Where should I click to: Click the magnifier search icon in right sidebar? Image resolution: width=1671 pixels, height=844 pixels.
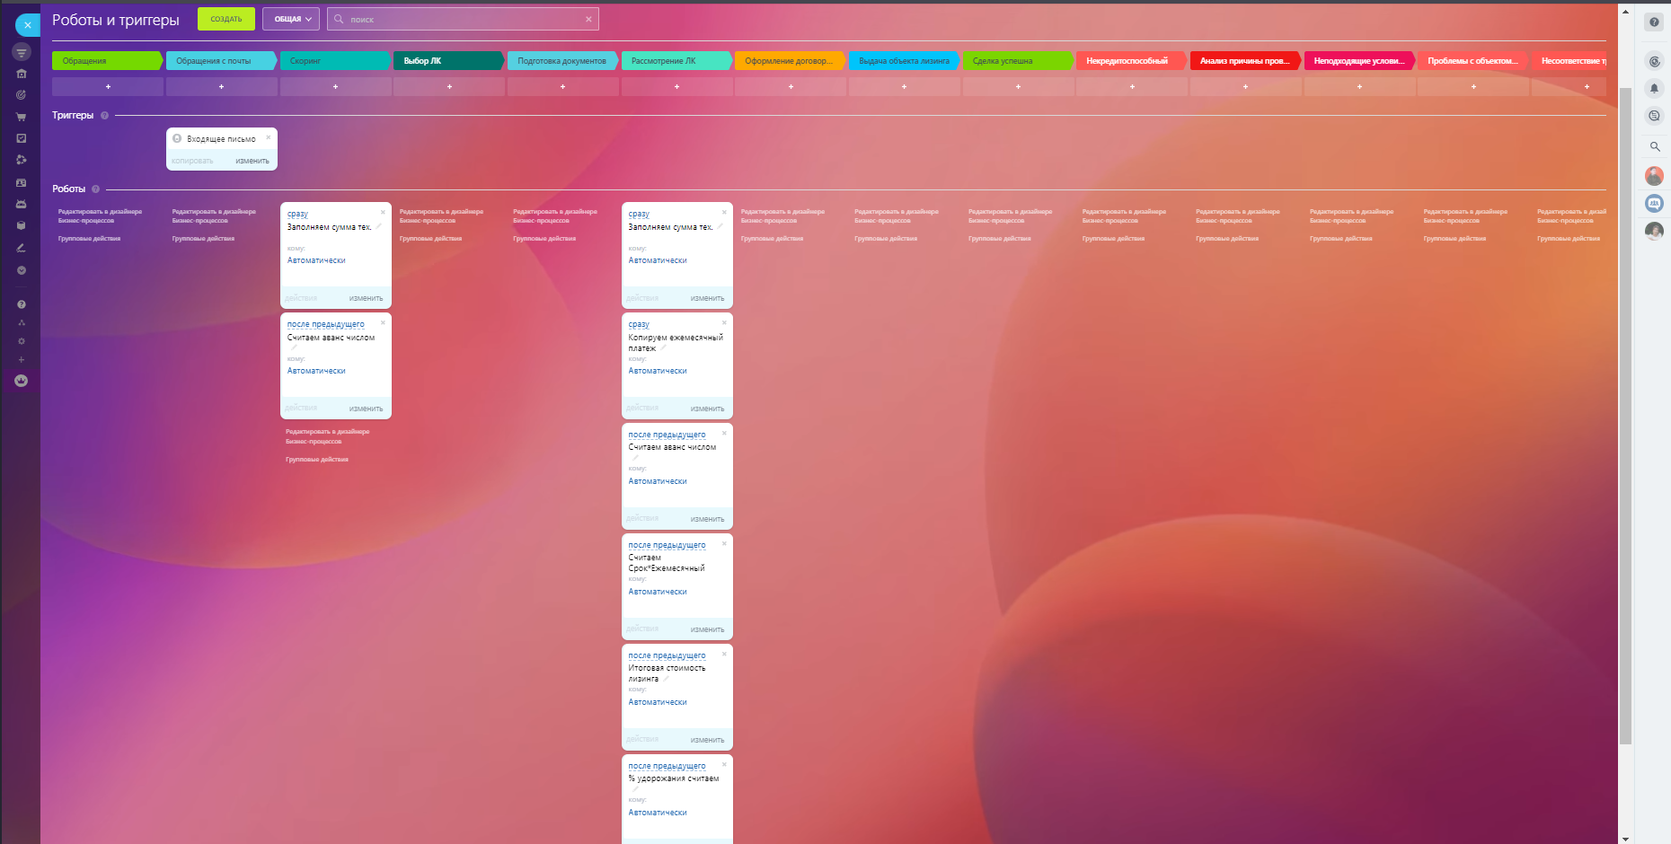point(1654,146)
